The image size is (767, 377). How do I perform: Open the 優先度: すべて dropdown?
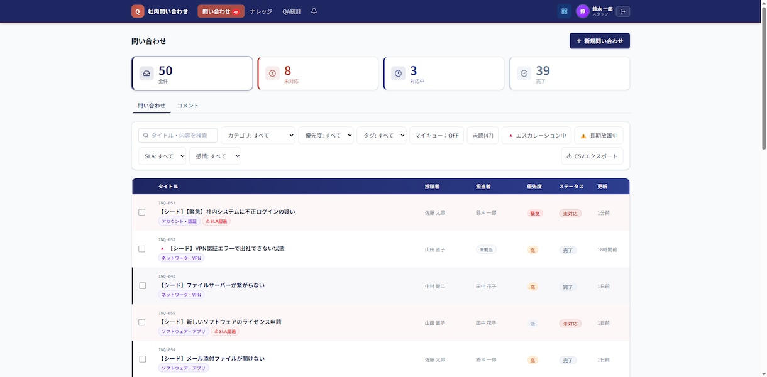click(x=326, y=136)
